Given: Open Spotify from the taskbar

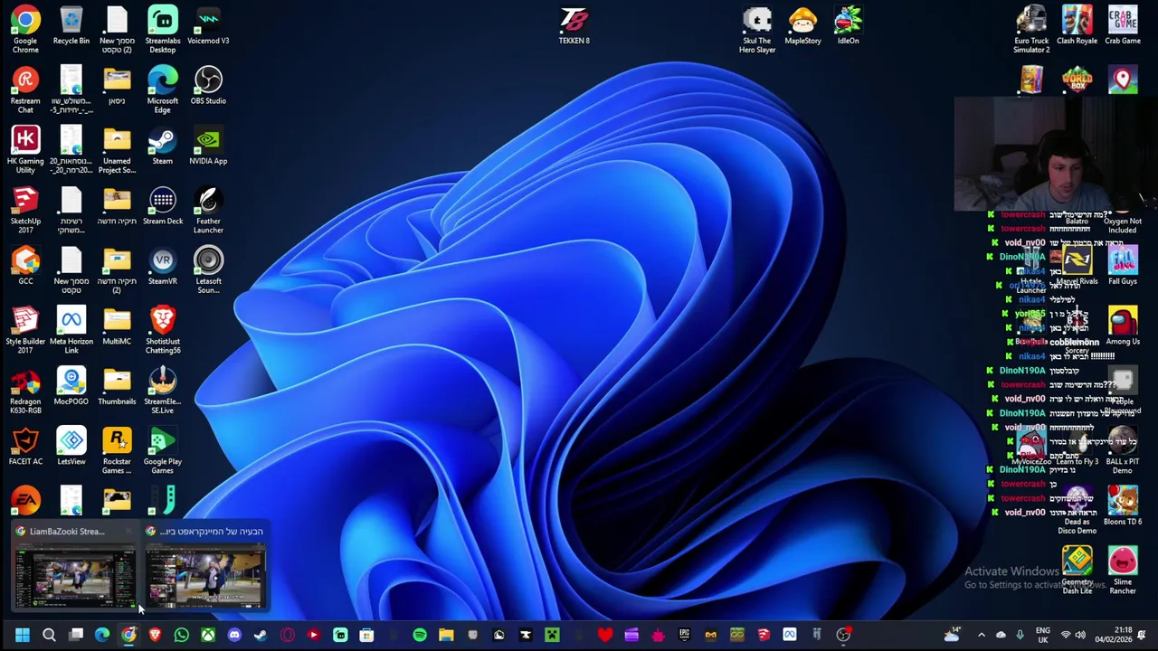Looking at the screenshot, I should [x=419, y=635].
